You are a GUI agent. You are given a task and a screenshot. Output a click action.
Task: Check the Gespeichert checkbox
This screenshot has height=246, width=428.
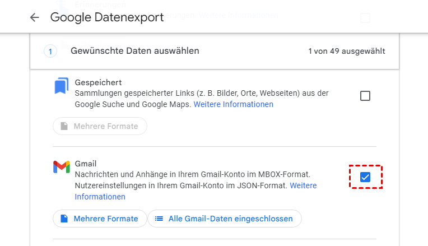click(365, 96)
